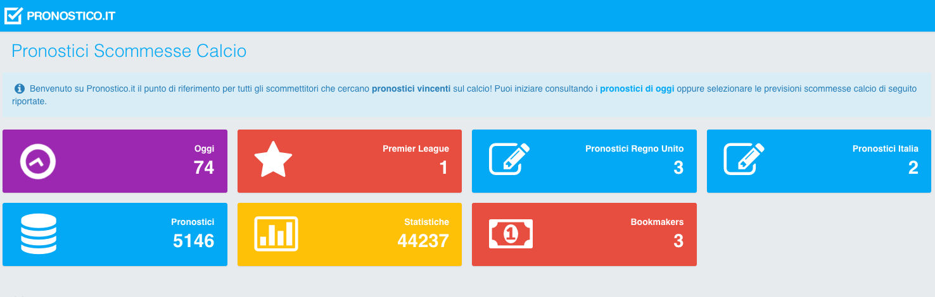Open the Premier League label

(416, 149)
